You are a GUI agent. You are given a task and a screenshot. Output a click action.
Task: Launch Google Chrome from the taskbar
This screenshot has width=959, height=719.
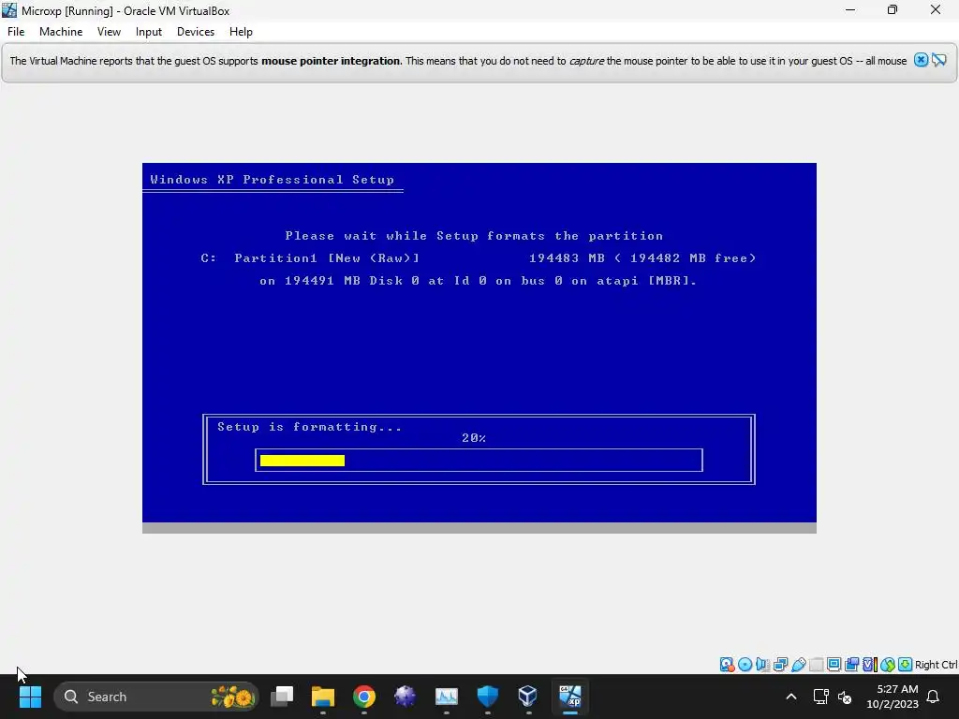tap(364, 697)
